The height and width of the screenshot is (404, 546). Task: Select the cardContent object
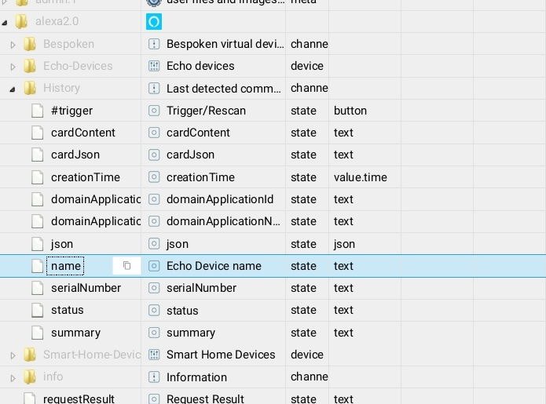(82, 133)
